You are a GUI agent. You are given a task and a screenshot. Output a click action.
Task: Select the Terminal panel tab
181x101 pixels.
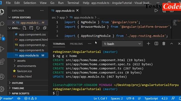59,44
